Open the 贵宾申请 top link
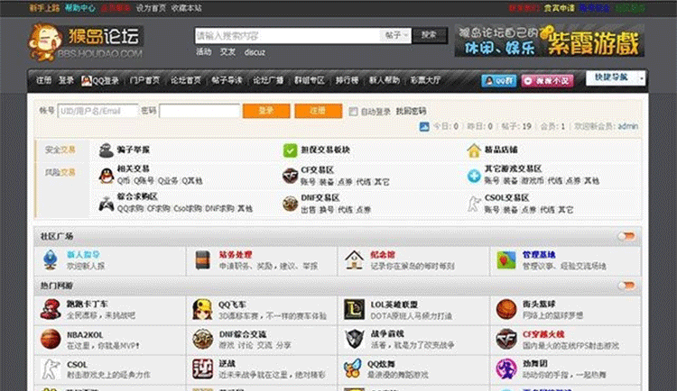This screenshot has height=391, width=677. coord(559,8)
